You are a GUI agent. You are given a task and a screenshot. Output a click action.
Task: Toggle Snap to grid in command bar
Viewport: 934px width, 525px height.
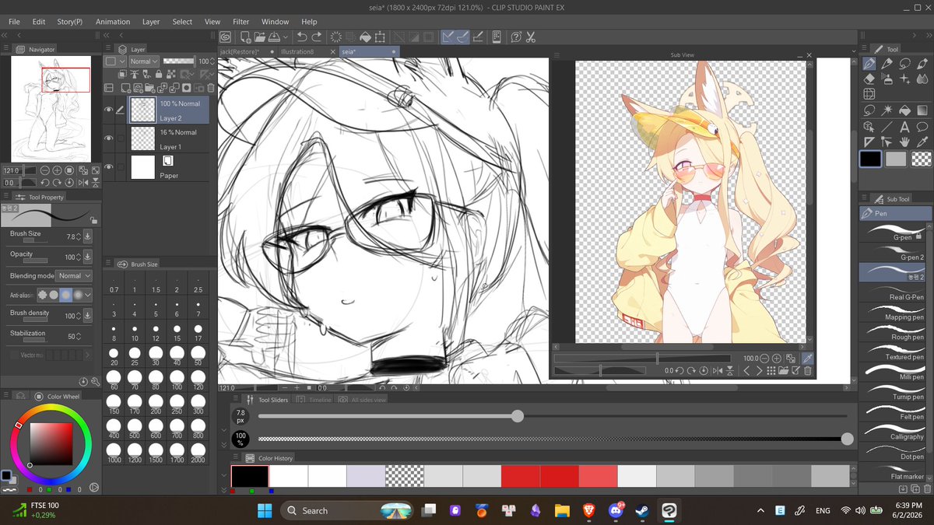coord(477,37)
